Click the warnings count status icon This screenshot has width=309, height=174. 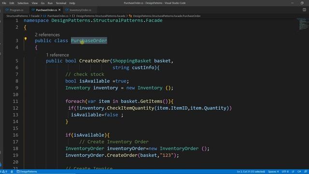4,172
